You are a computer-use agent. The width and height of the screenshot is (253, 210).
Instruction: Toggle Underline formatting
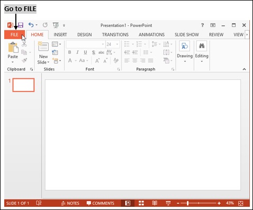(x=85, y=52)
